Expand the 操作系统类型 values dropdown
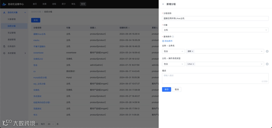Screen dimensions: 272x128 click(262, 64)
